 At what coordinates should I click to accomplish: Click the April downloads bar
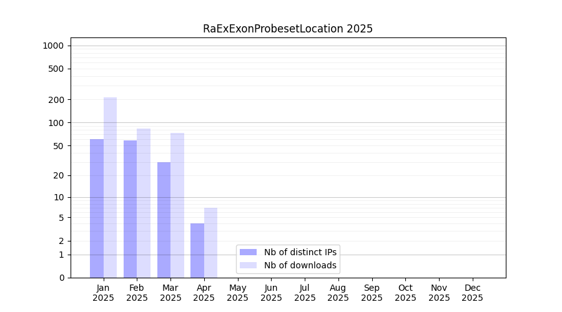click(210, 243)
